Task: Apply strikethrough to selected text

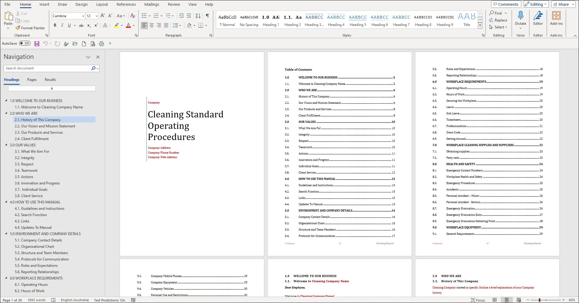Action: point(81,25)
